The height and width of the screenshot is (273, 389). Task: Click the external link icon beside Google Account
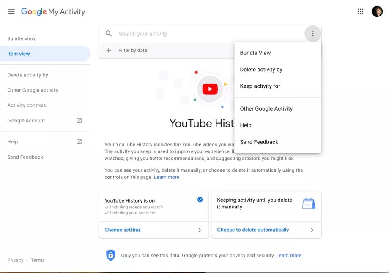79,121
